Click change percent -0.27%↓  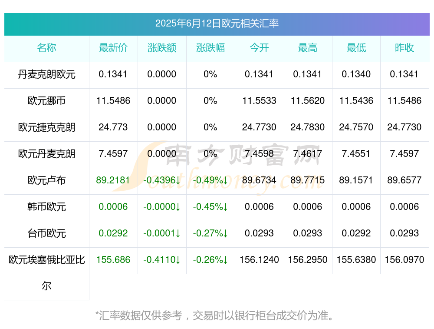(210, 233)
